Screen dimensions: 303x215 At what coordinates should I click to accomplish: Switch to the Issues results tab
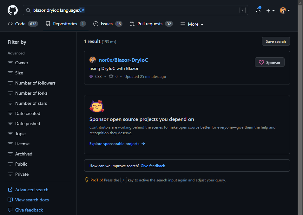[x=108, y=24]
